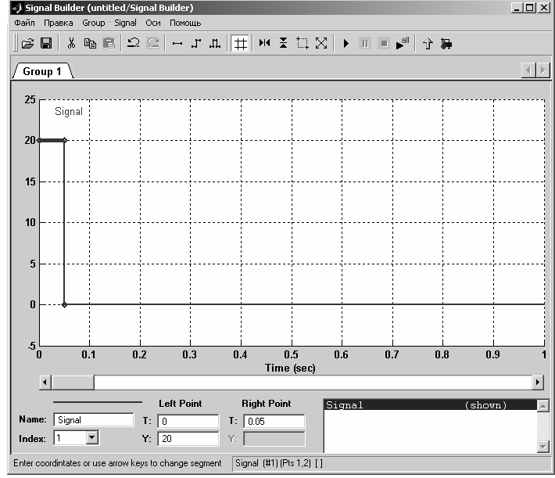Click the Name field containing Signal
Image resolution: width=555 pixels, height=478 pixels.
point(94,420)
